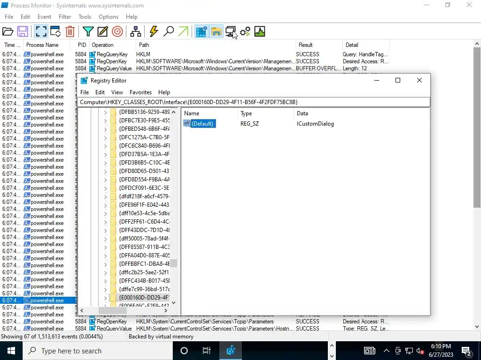The width and height of the screenshot is (481, 360).
Task: Expand the {dff10e53-4c5e key
Action: [105, 213]
